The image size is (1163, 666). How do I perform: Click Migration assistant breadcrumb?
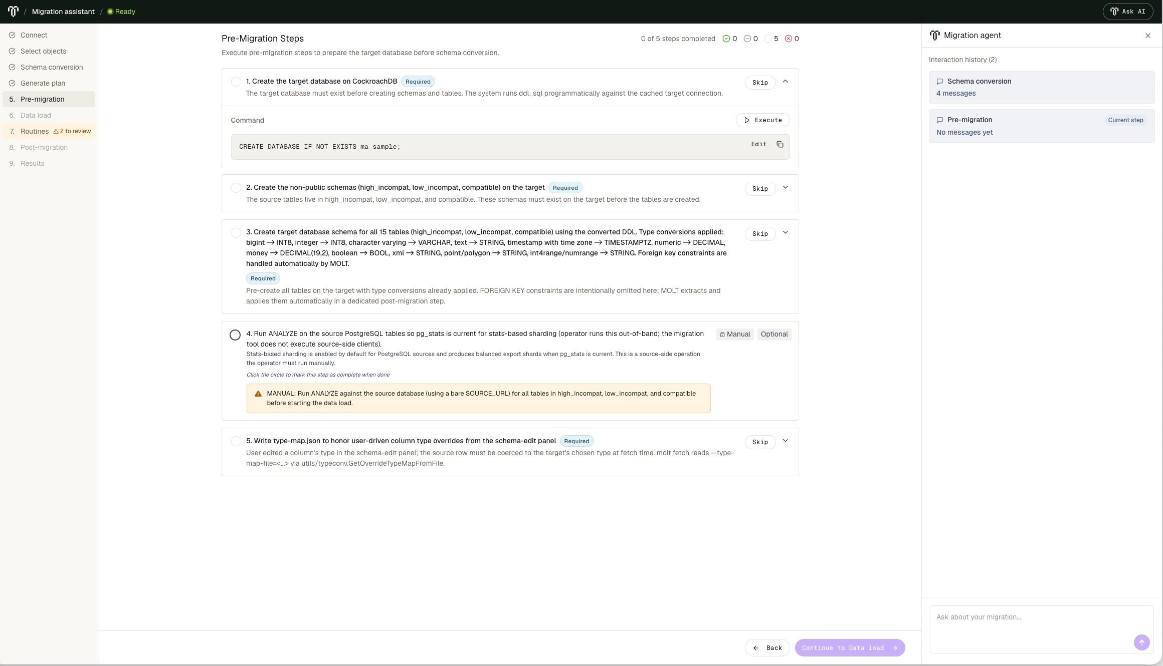tap(63, 12)
